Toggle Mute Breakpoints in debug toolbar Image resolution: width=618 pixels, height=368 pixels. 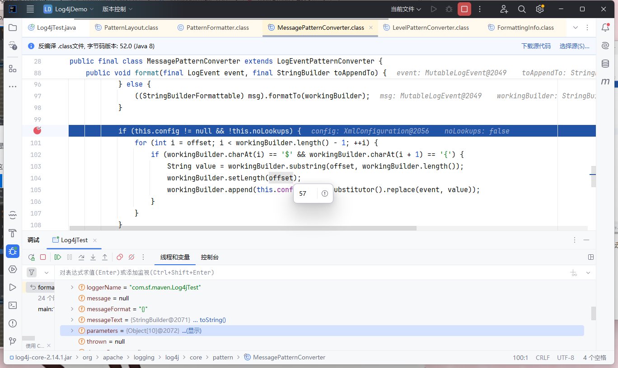(x=131, y=257)
